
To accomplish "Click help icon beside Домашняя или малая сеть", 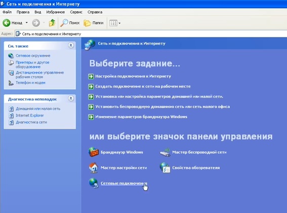I will 11,109.
